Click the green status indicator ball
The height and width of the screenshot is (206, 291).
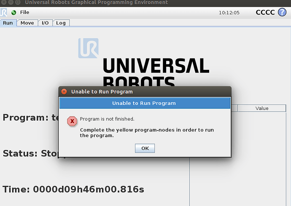click(13, 12)
